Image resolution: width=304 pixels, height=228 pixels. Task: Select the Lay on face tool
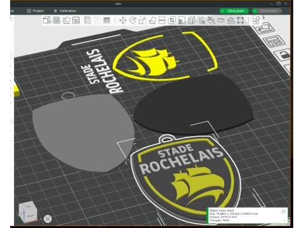point(153,20)
